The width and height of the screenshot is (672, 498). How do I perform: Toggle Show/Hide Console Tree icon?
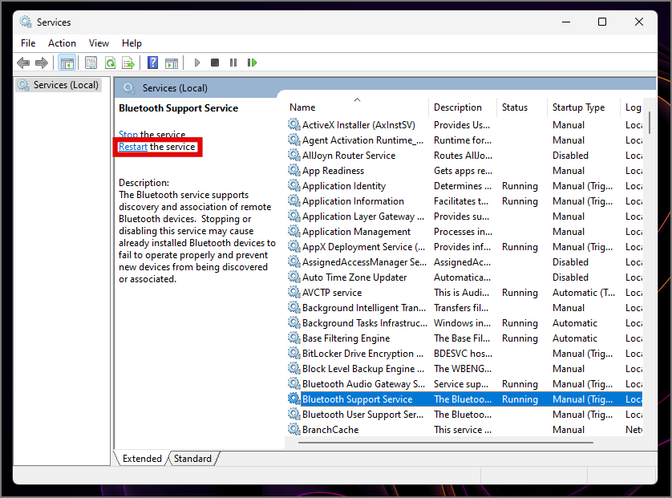(x=67, y=63)
